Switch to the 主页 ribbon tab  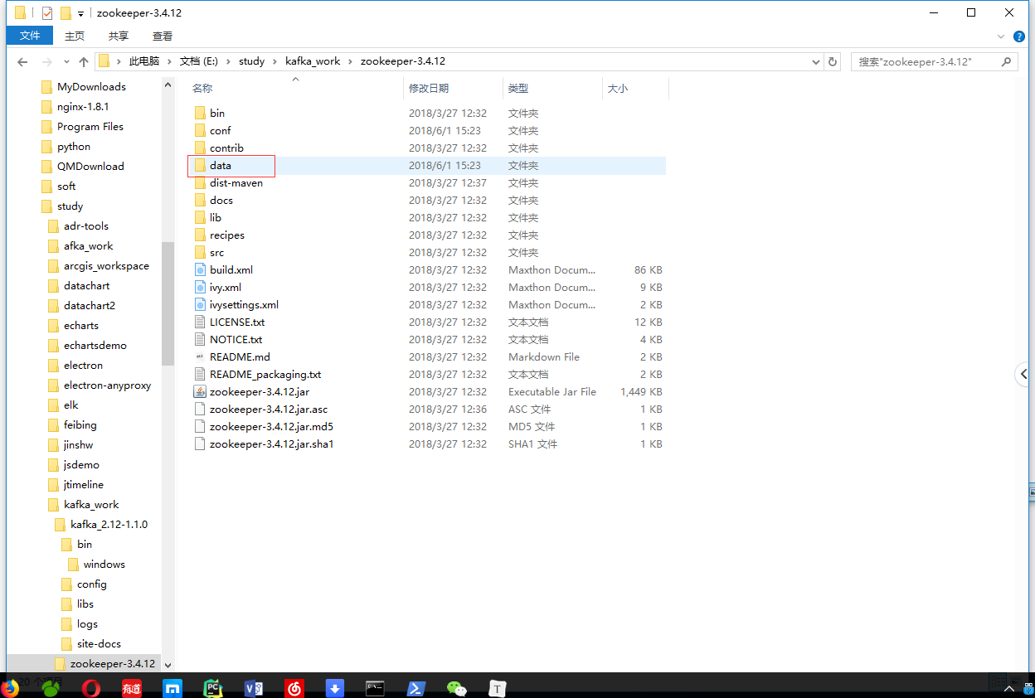click(75, 36)
